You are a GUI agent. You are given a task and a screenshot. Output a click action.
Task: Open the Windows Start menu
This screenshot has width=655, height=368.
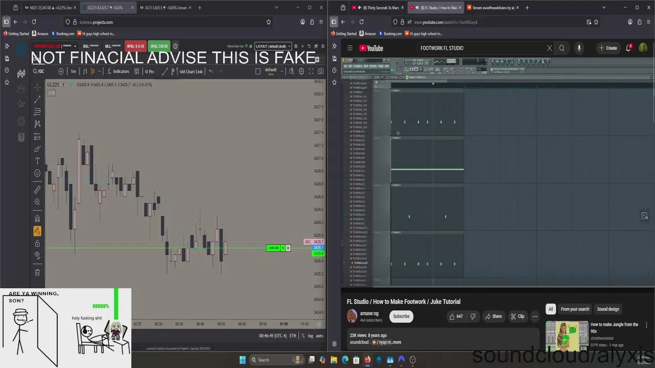243,360
